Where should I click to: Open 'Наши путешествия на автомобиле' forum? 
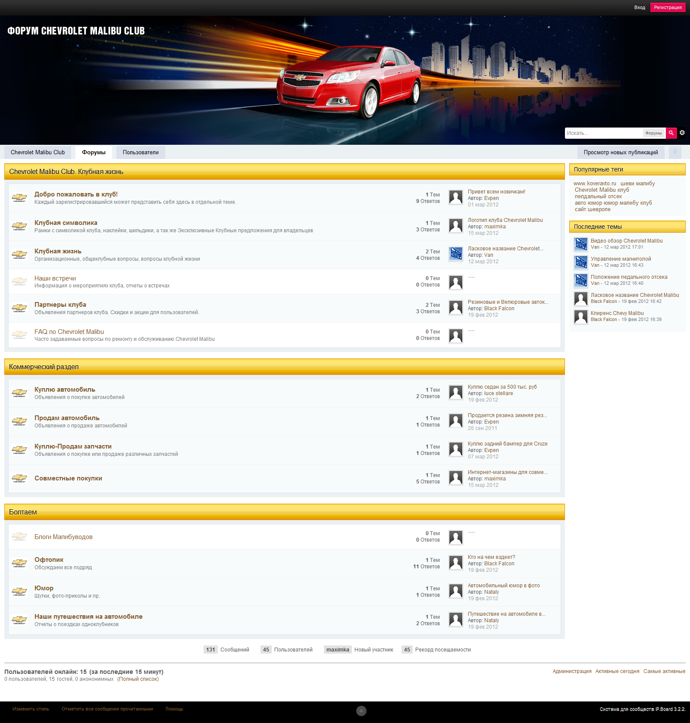[88, 617]
